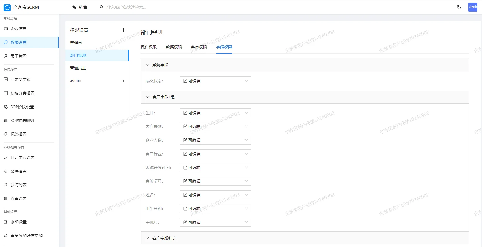Open SOP推送规则

29,121
